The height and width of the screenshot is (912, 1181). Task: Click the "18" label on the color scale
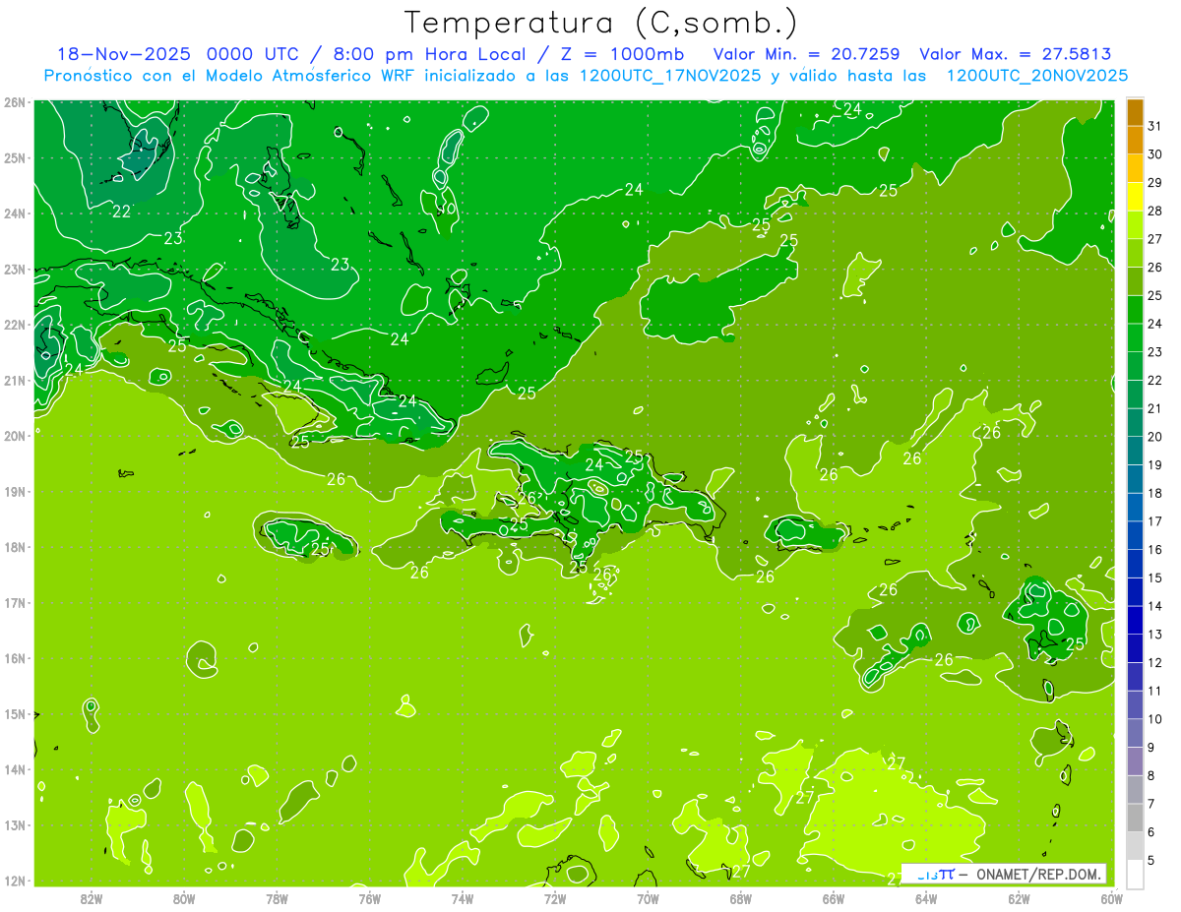click(1154, 493)
